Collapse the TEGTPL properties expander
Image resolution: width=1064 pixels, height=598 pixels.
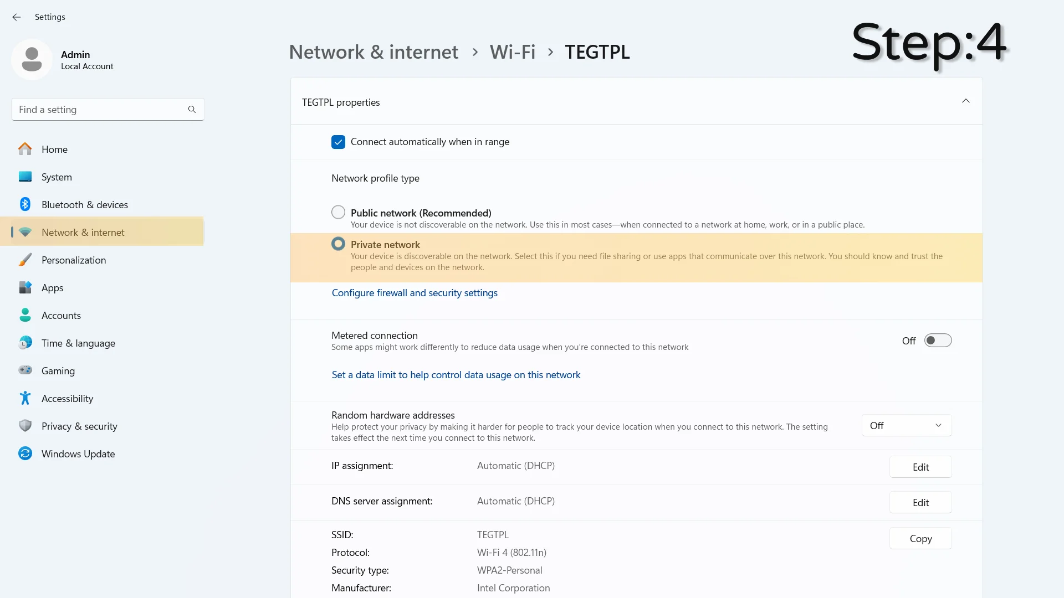click(x=966, y=101)
